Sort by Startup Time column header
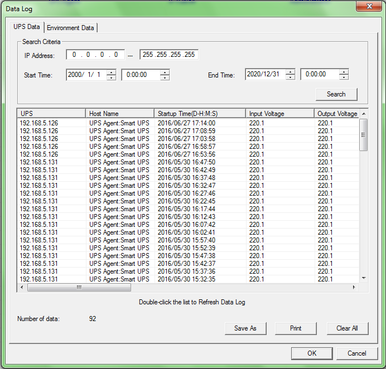The width and height of the screenshot is (386, 369). tap(200, 114)
